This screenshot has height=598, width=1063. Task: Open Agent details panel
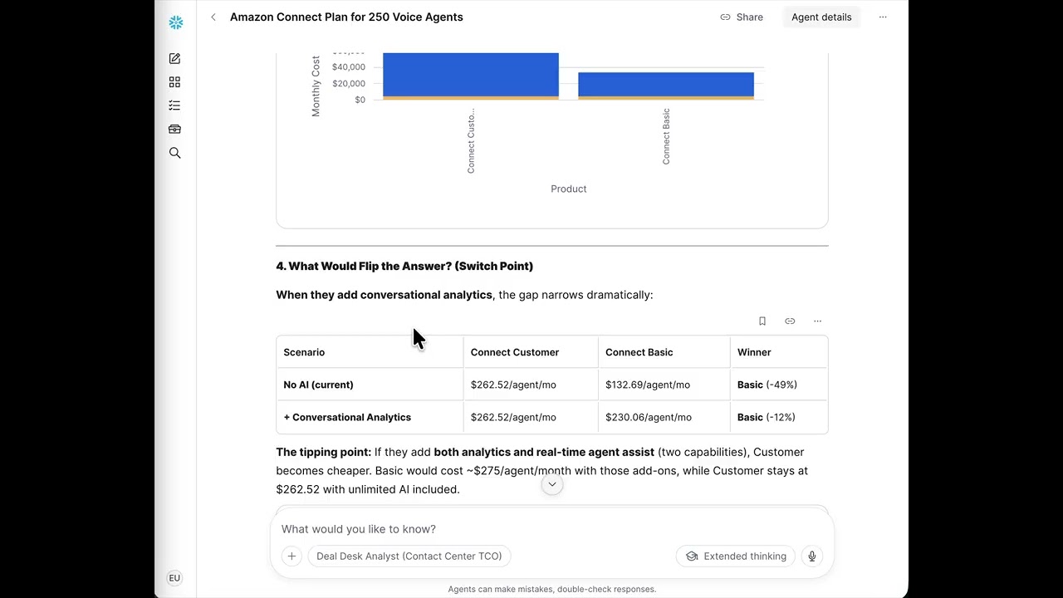[x=821, y=17]
